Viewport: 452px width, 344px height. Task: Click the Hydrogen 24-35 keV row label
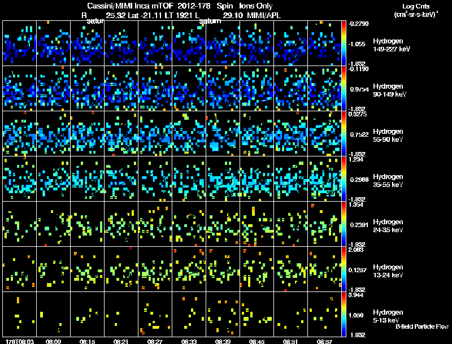[x=388, y=226]
